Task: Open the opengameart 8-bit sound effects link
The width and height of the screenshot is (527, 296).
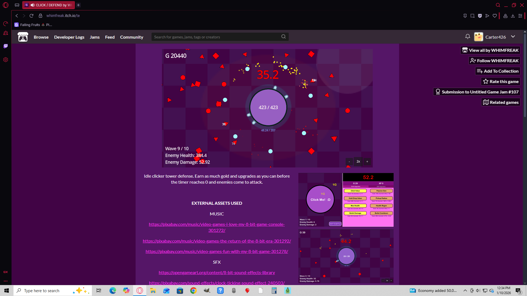Action: [x=217, y=272]
